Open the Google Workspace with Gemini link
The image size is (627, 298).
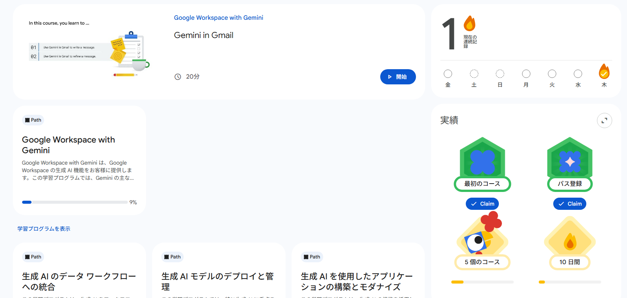click(218, 18)
